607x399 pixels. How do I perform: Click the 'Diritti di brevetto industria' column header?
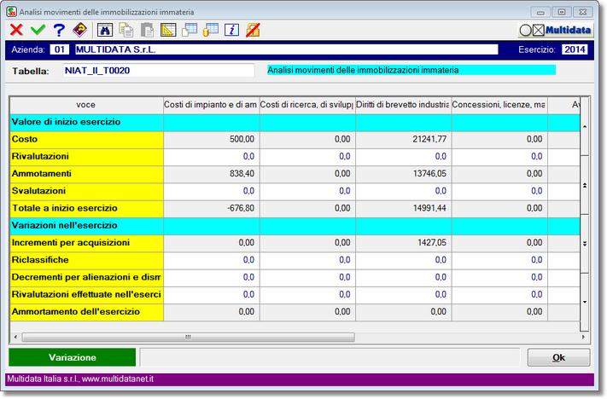tap(403, 105)
